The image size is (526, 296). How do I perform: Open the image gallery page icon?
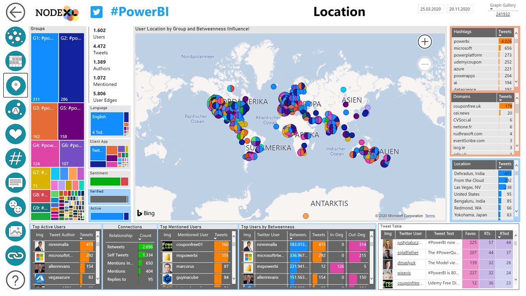[16, 231]
